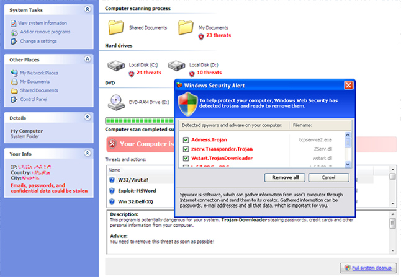Uncheck the Admess.Trojan checkbox
The width and height of the screenshot is (401, 277).
pos(186,140)
